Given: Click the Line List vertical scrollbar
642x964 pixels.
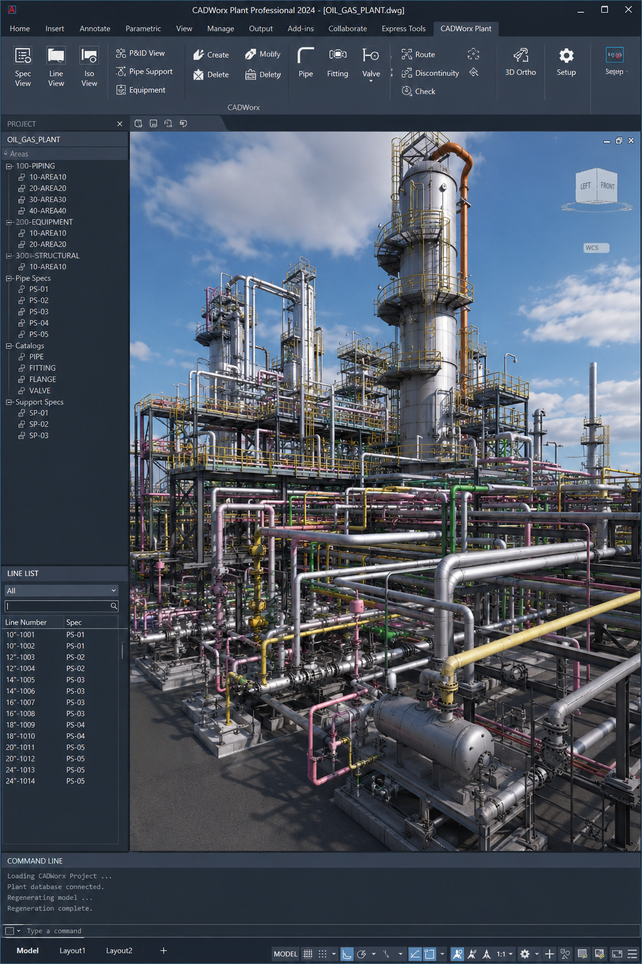Looking at the screenshot, I should point(122,650).
